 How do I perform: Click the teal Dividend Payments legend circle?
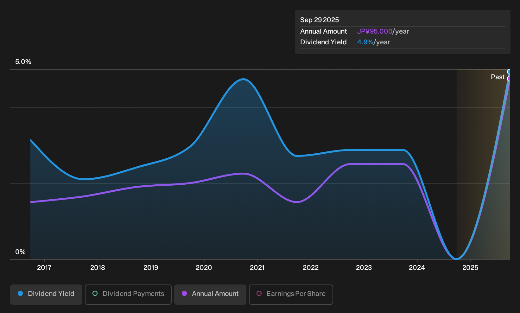click(x=95, y=293)
